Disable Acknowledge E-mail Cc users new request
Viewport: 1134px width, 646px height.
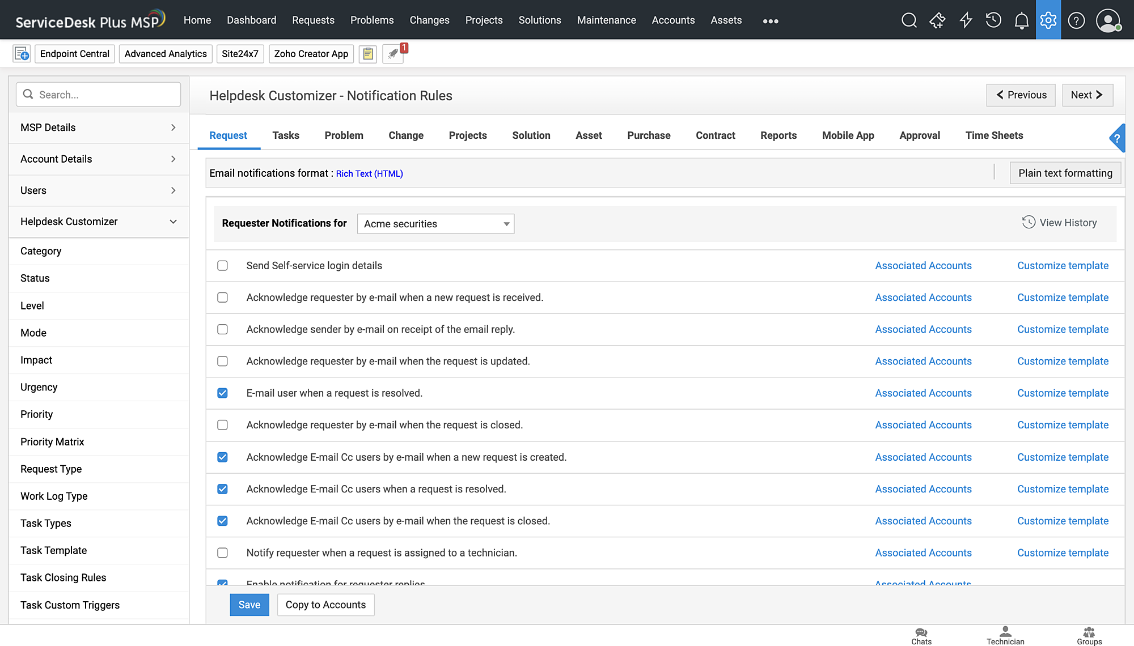222,457
